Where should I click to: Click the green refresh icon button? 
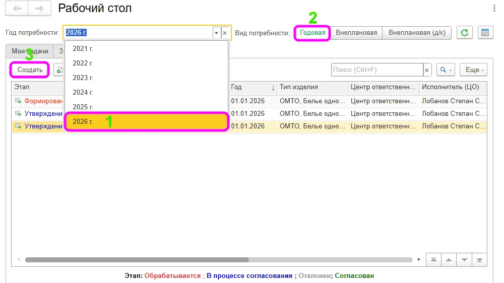[x=465, y=32]
